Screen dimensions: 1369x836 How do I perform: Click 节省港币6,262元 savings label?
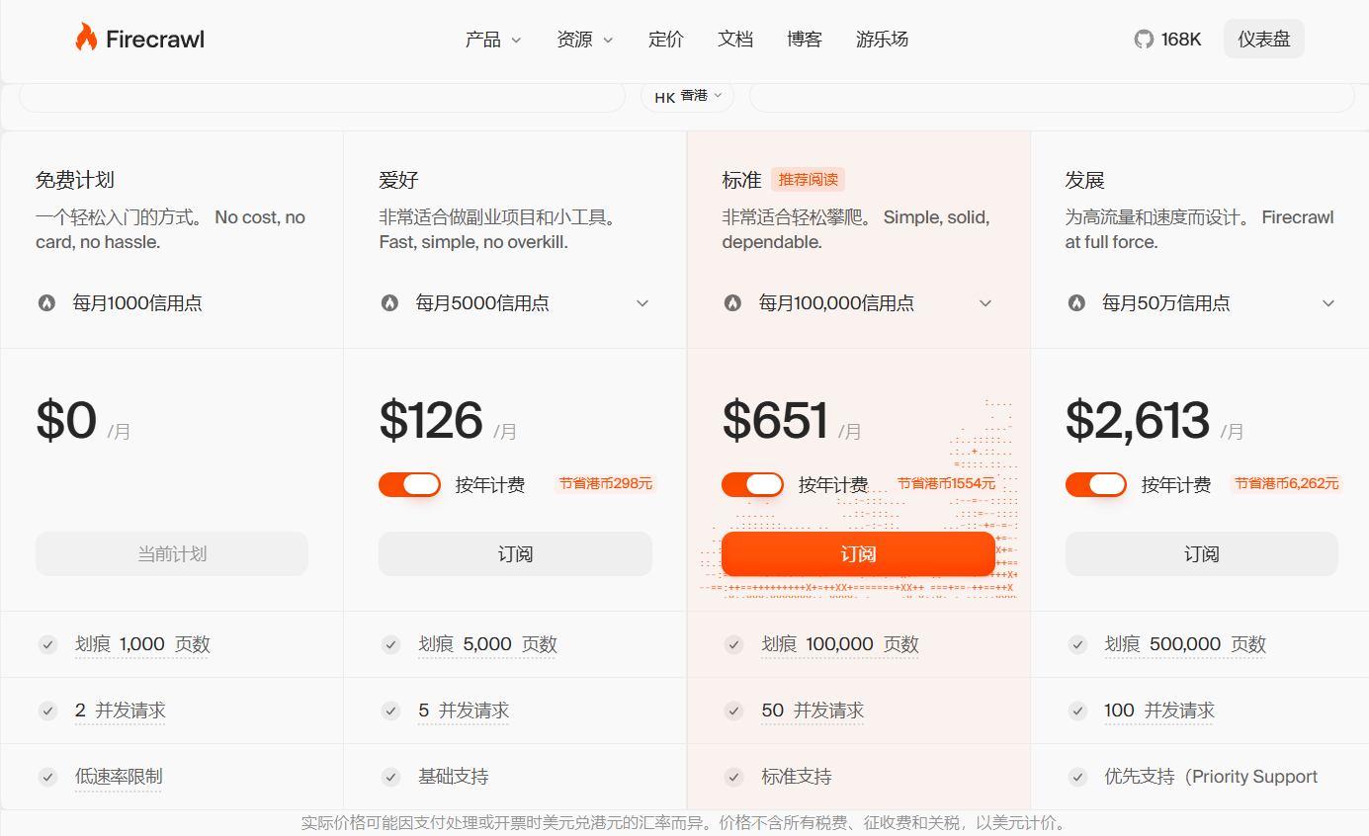tap(1286, 484)
